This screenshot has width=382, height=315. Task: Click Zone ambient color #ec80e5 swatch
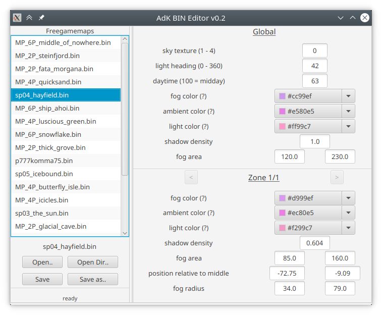click(x=282, y=213)
